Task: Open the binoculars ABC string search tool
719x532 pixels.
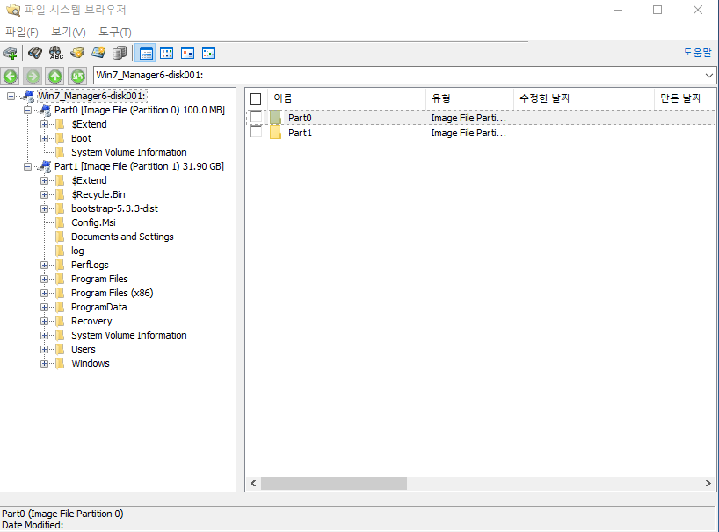Action: tap(56, 53)
